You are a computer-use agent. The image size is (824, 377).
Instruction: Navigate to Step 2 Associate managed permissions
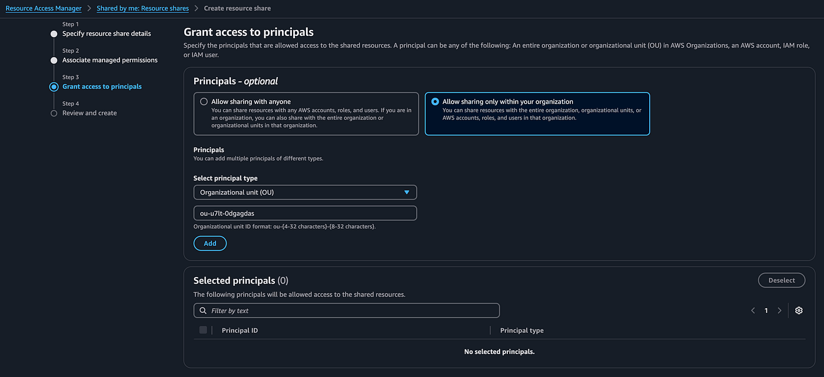pos(110,59)
